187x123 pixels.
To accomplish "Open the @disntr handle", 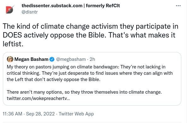I will (x=30, y=12).
